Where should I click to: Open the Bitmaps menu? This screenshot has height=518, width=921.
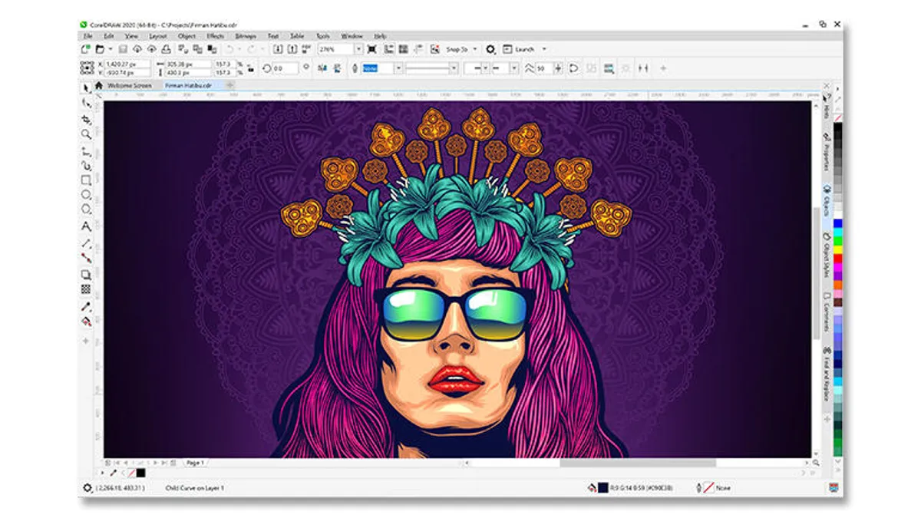tap(246, 36)
